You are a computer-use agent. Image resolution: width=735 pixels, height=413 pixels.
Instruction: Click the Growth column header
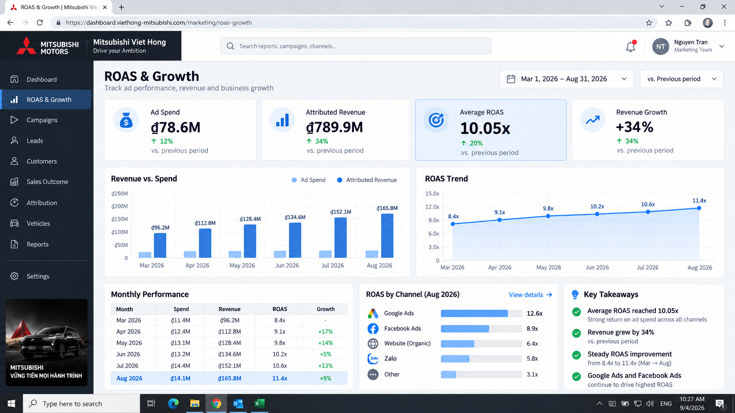[325, 309]
